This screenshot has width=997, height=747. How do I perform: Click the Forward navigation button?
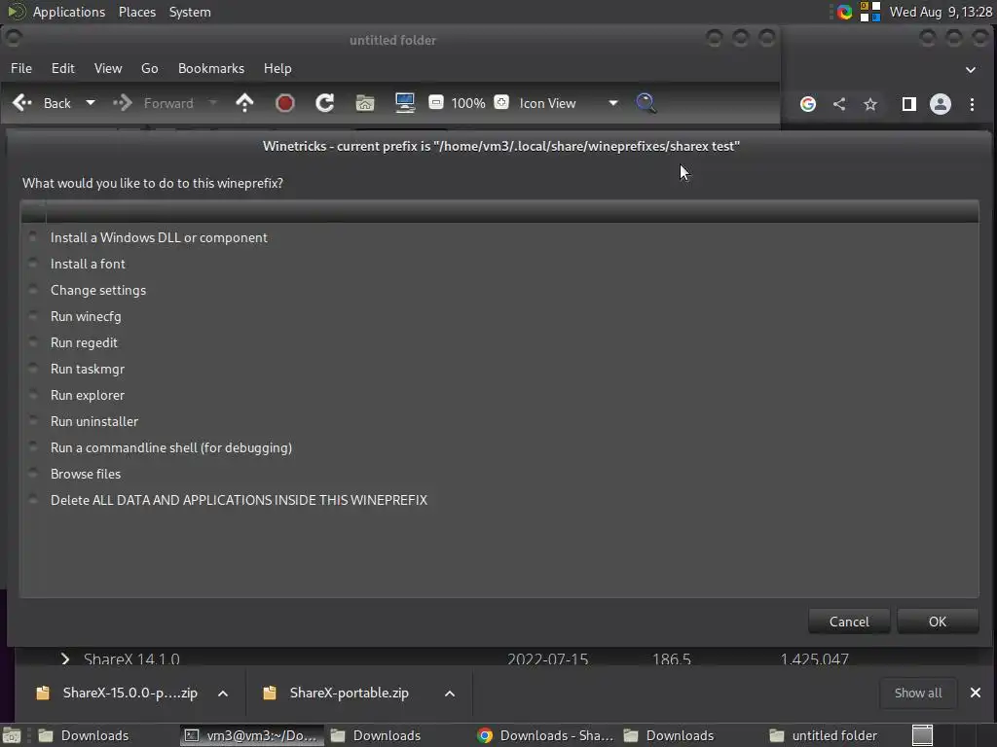pyautogui.click(x=153, y=103)
